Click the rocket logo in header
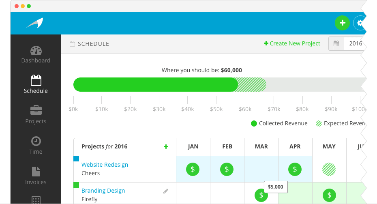 pyautogui.click(x=34, y=23)
